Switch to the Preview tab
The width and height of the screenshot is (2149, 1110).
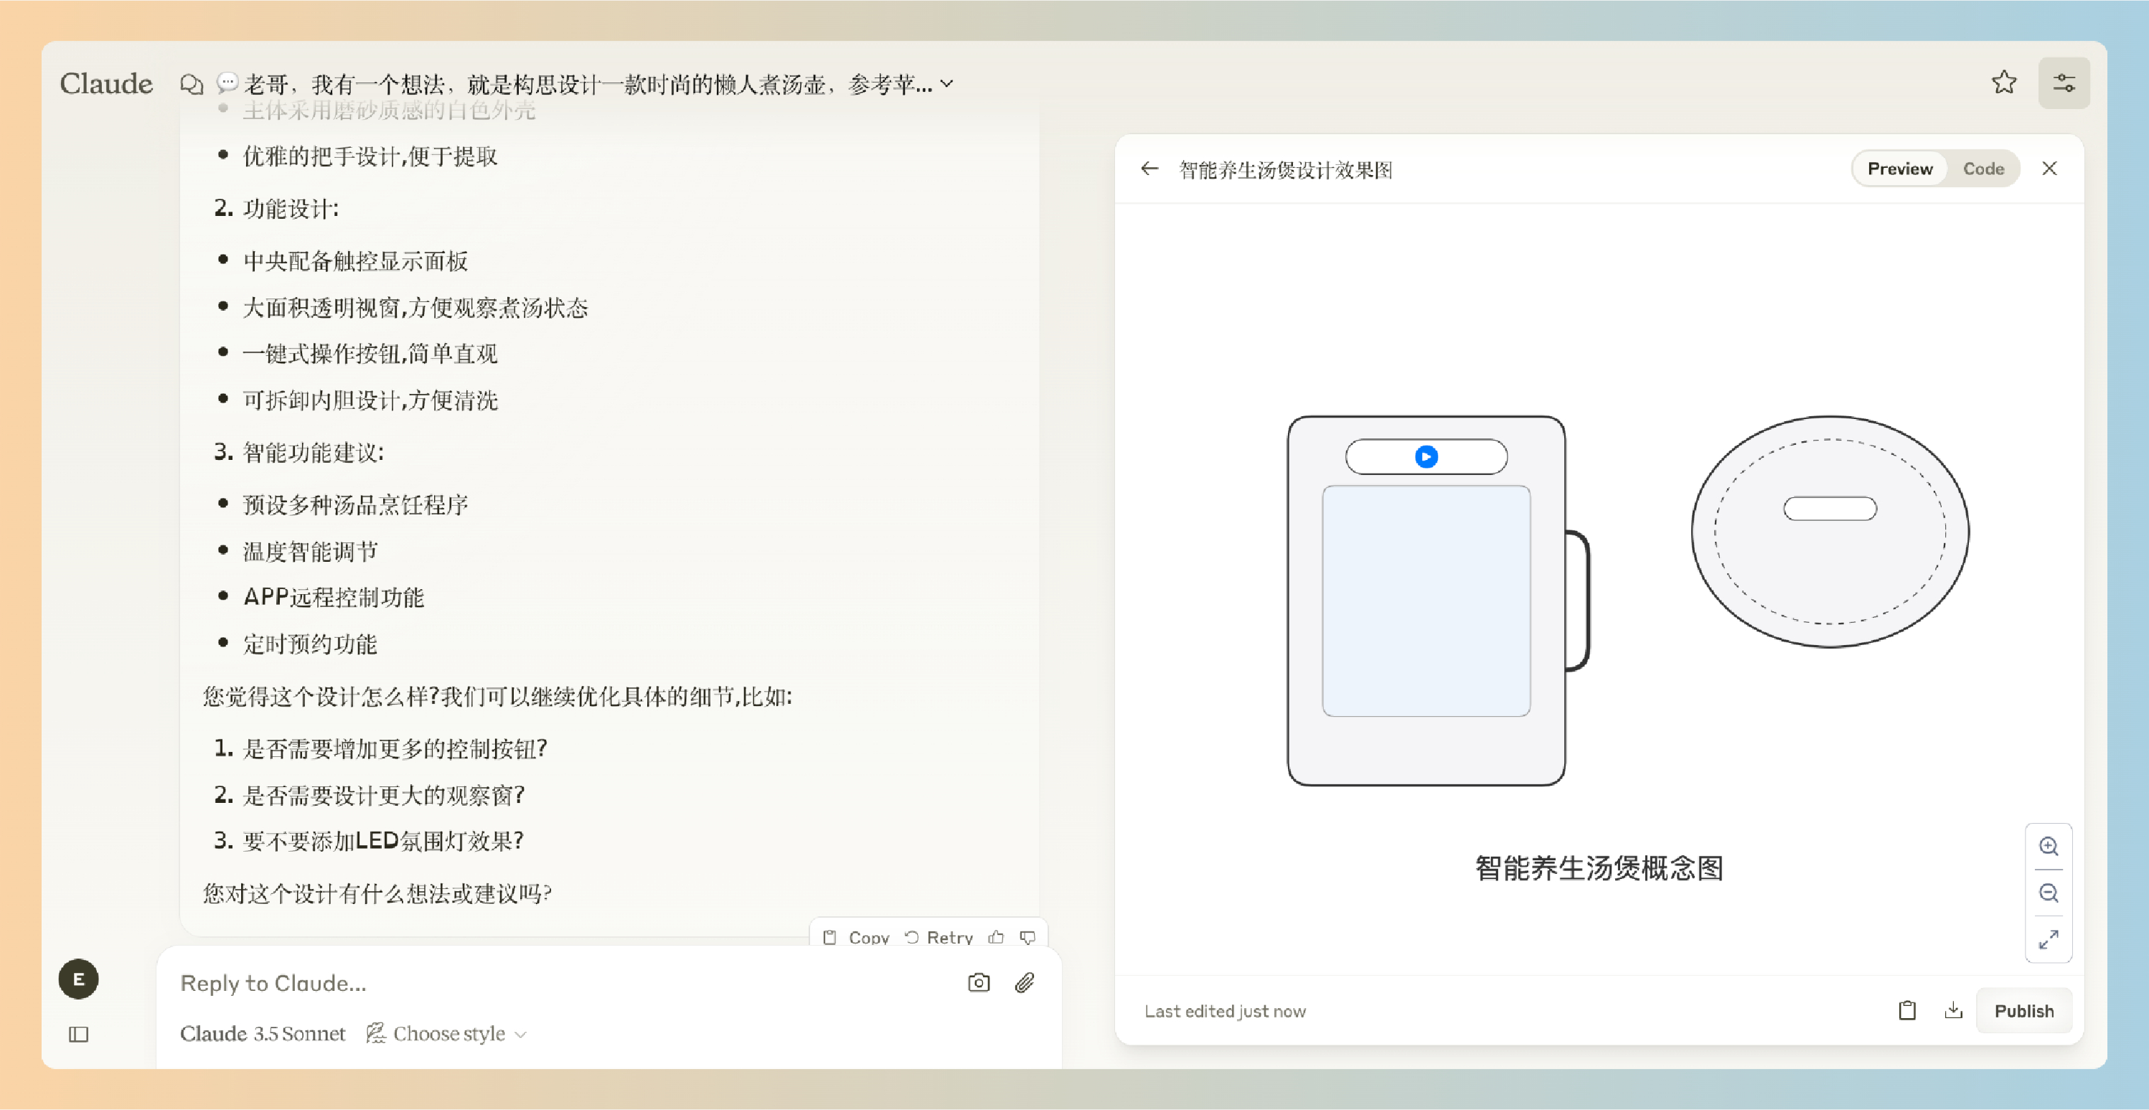tap(1899, 169)
